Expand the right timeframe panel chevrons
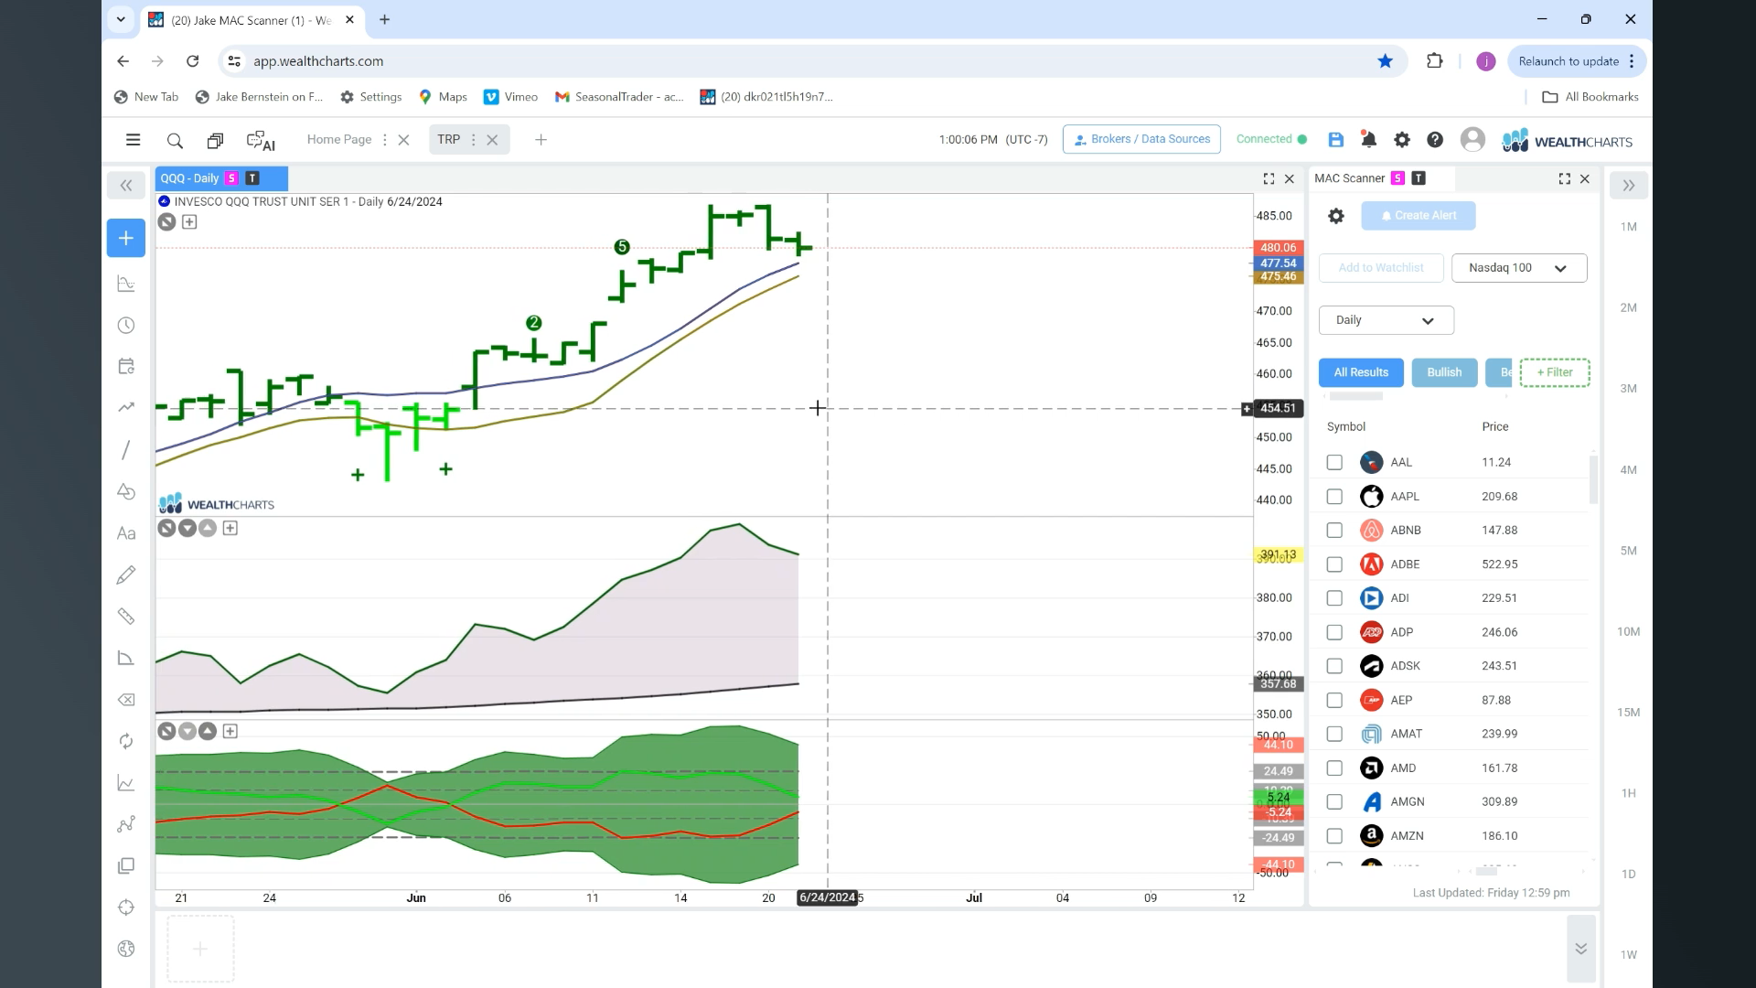Viewport: 1756px width, 988px height. pos(1629,186)
